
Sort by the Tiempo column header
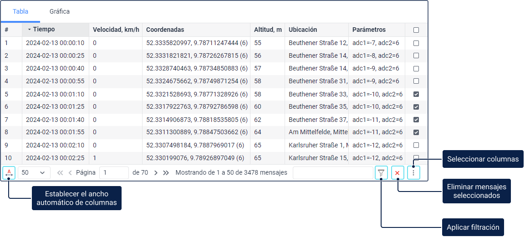44,30
